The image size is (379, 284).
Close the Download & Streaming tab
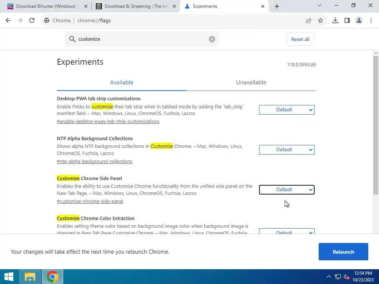coord(174,6)
